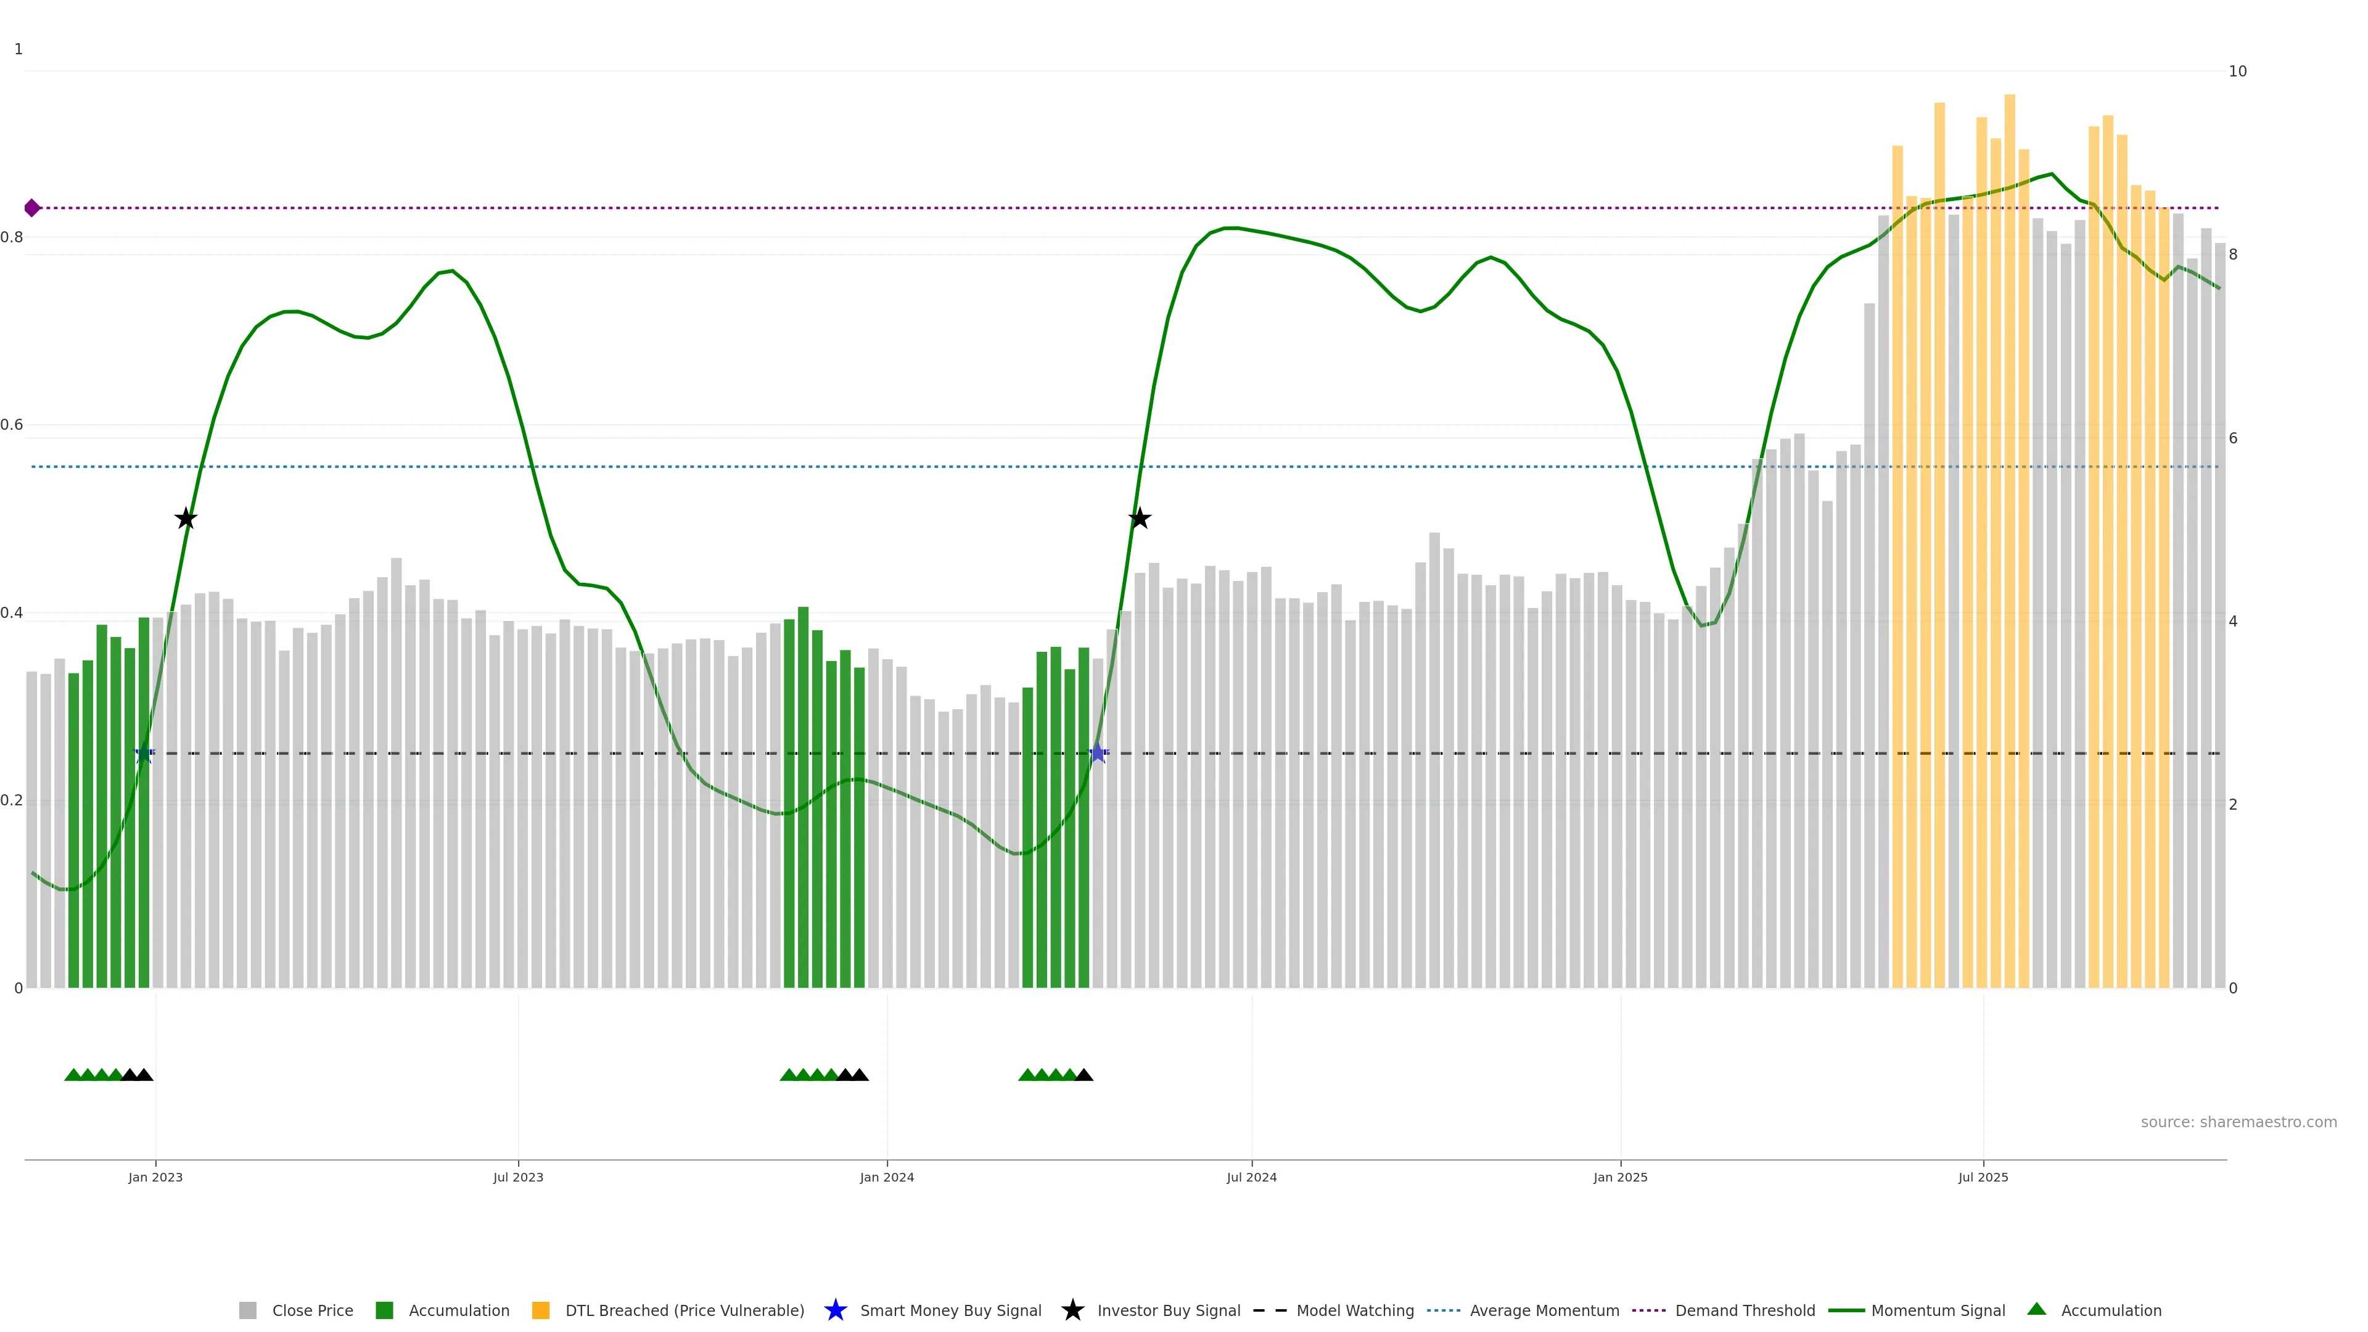Toggle the Accumulation green square legend
Screen dimensions: 2368x1332
pos(384,1310)
